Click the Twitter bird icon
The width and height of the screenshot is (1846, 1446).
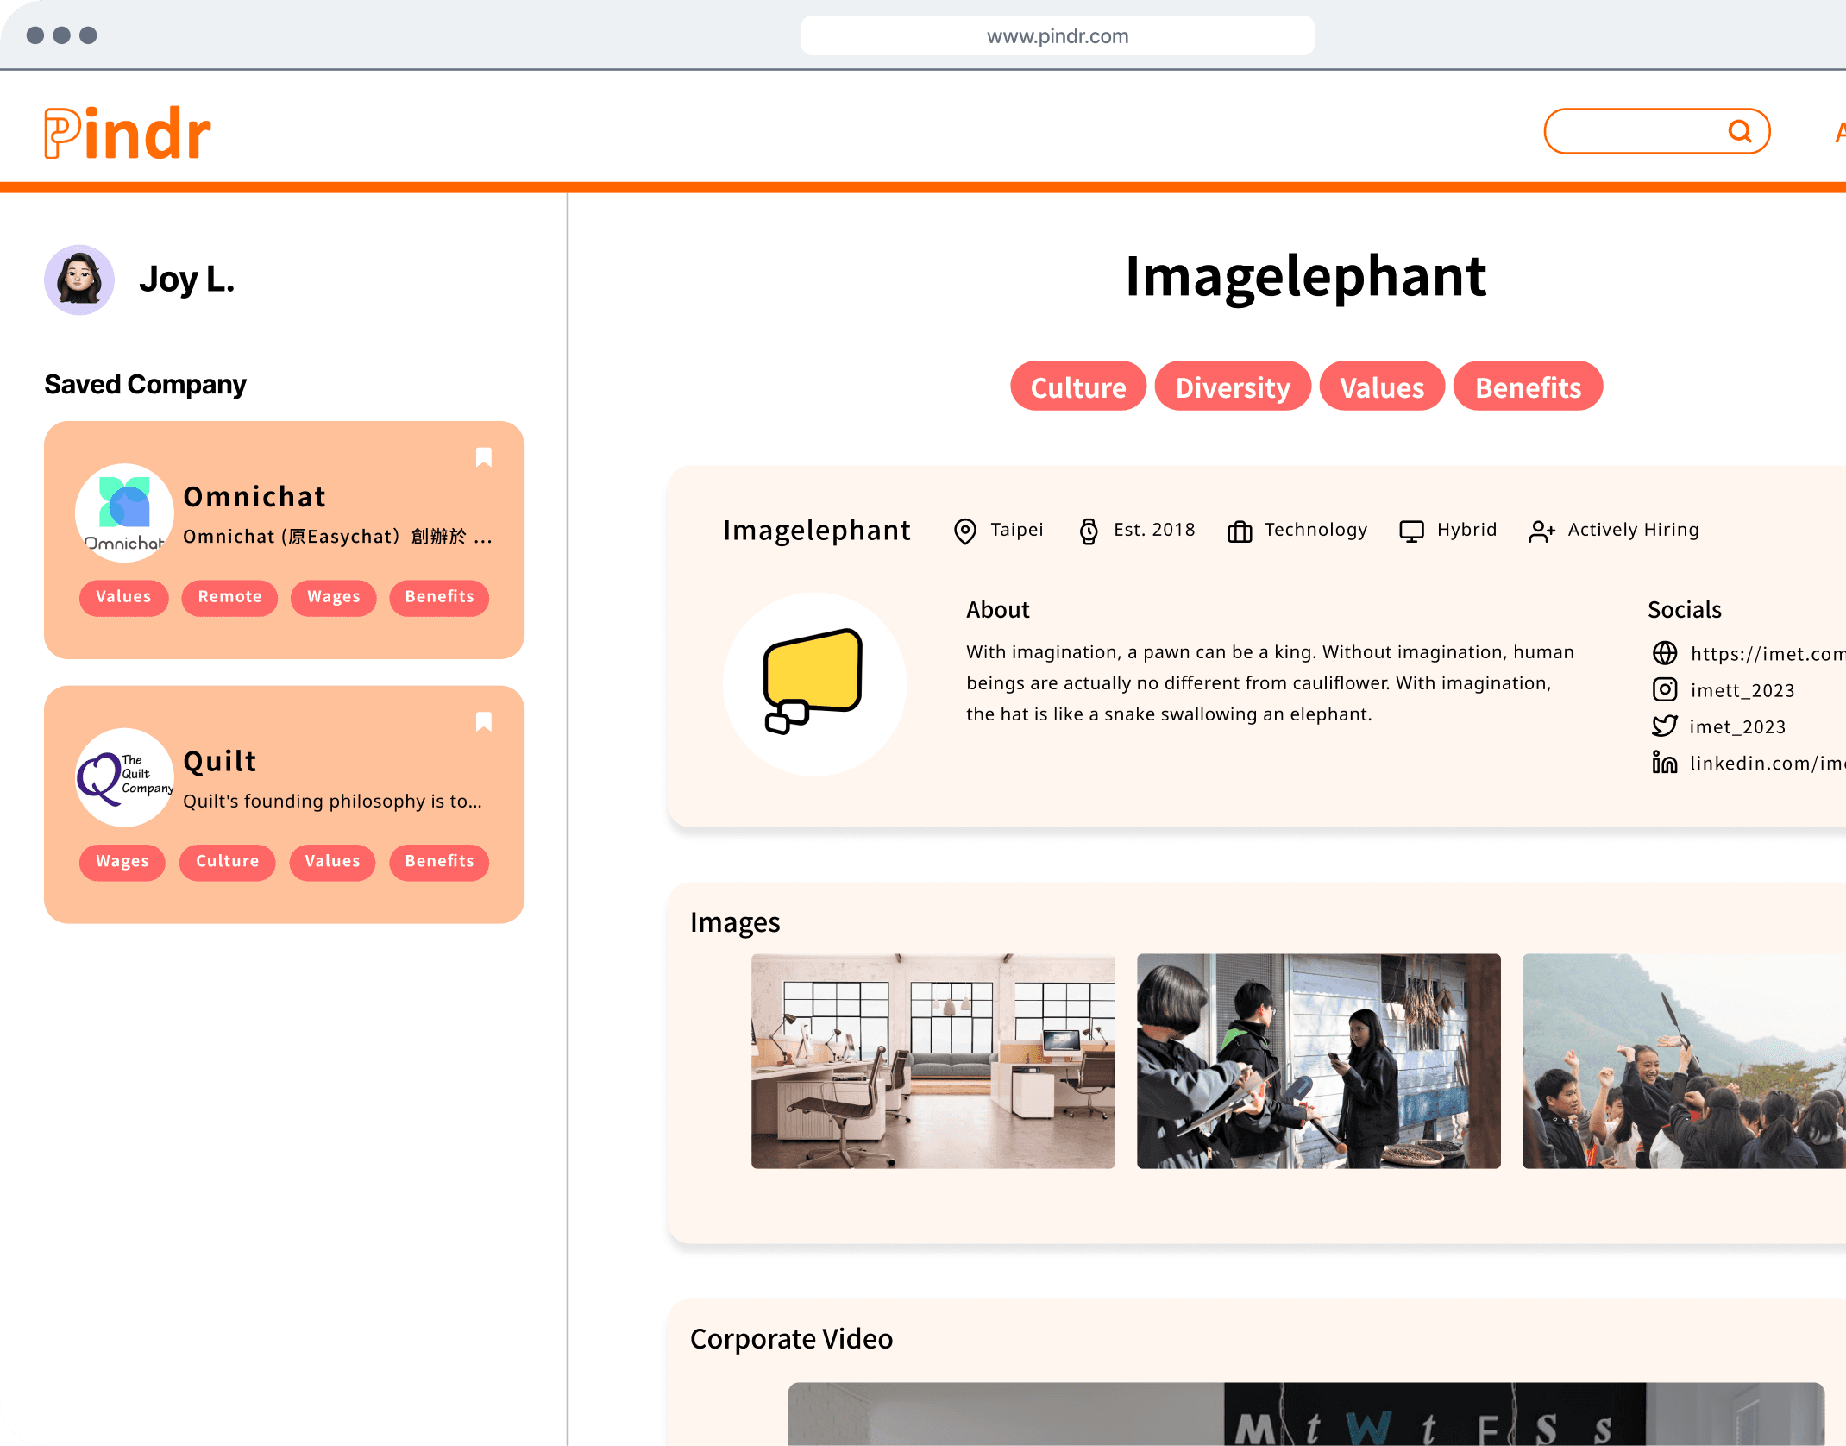click(x=1664, y=726)
